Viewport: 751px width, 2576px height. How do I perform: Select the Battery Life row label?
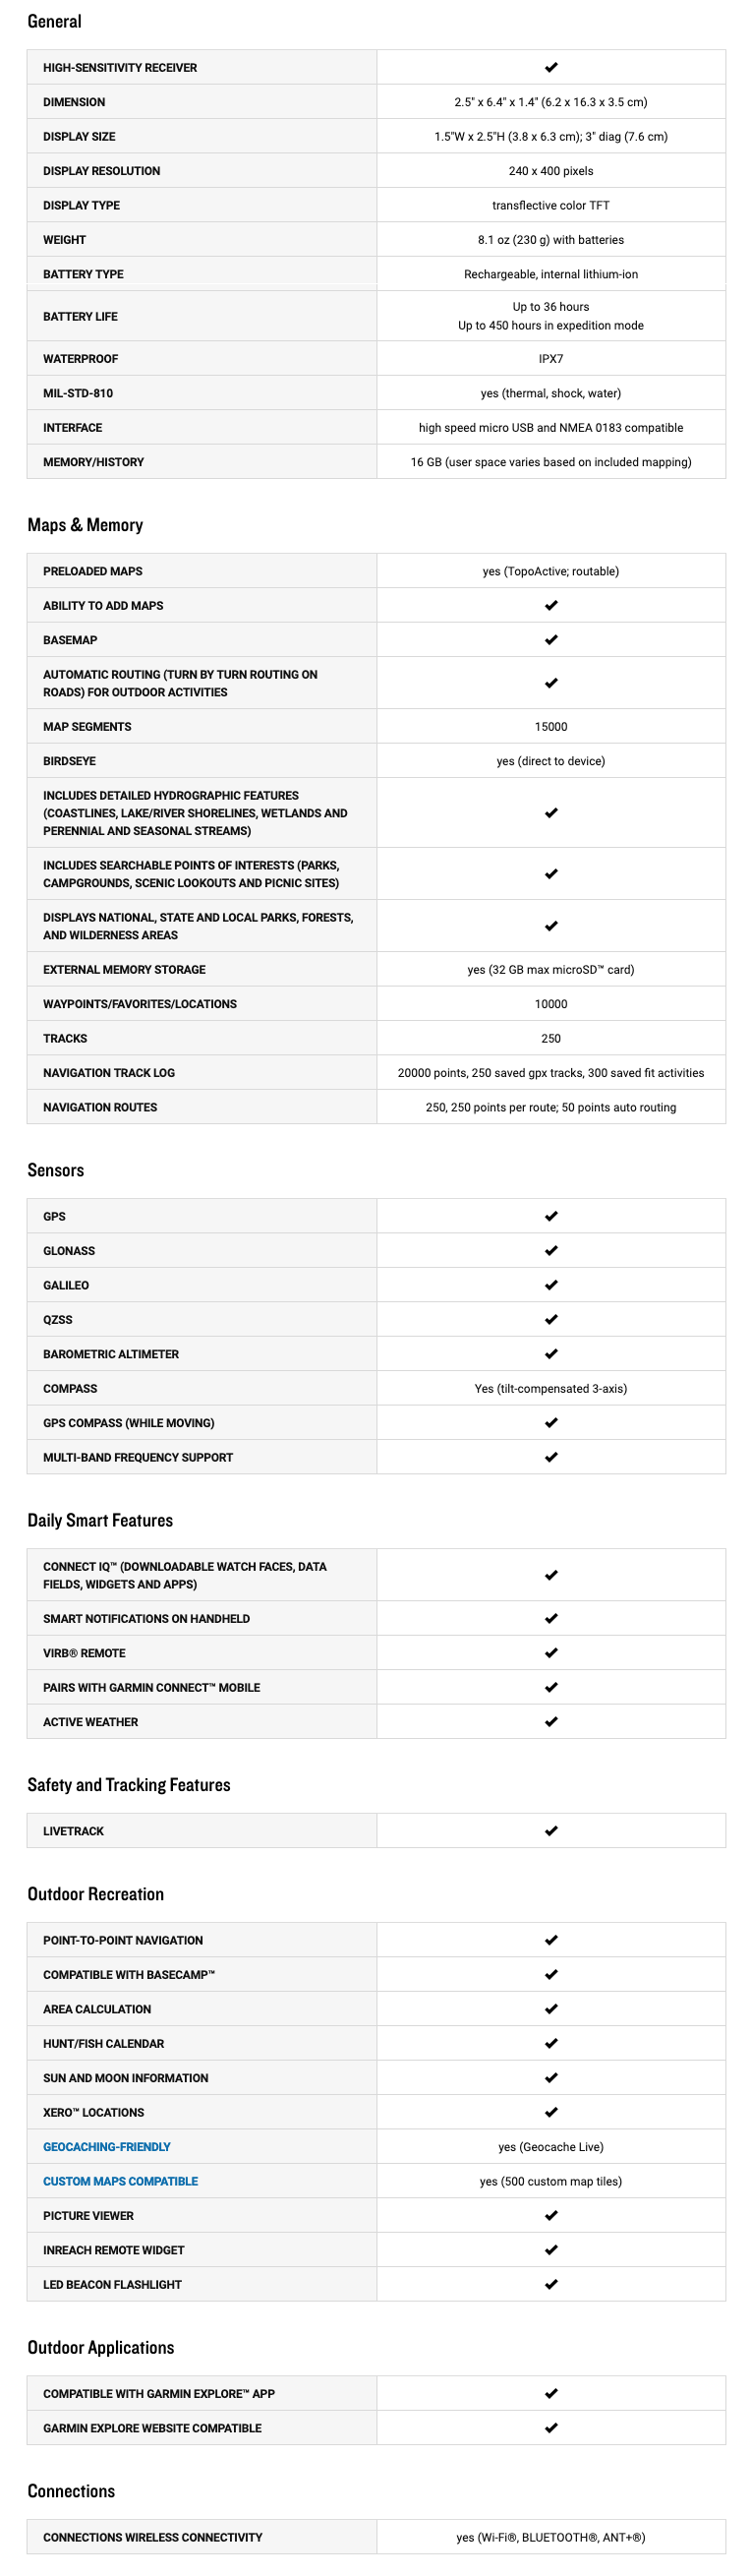pyautogui.click(x=80, y=316)
